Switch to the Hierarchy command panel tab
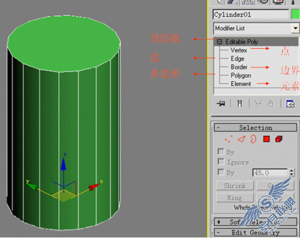This screenshot has height=238, width=300. [x=248, y=2]
